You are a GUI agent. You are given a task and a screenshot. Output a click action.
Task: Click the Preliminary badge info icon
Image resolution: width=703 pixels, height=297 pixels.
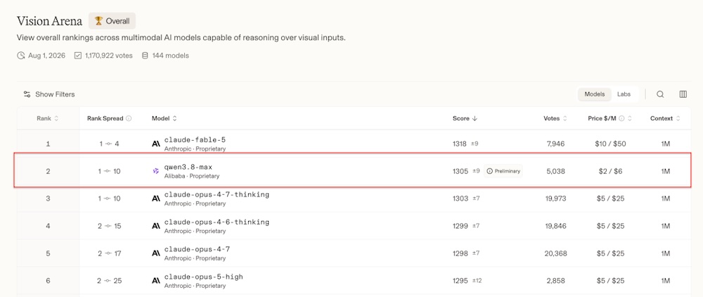pyautogui.click(x=489, y=171)
